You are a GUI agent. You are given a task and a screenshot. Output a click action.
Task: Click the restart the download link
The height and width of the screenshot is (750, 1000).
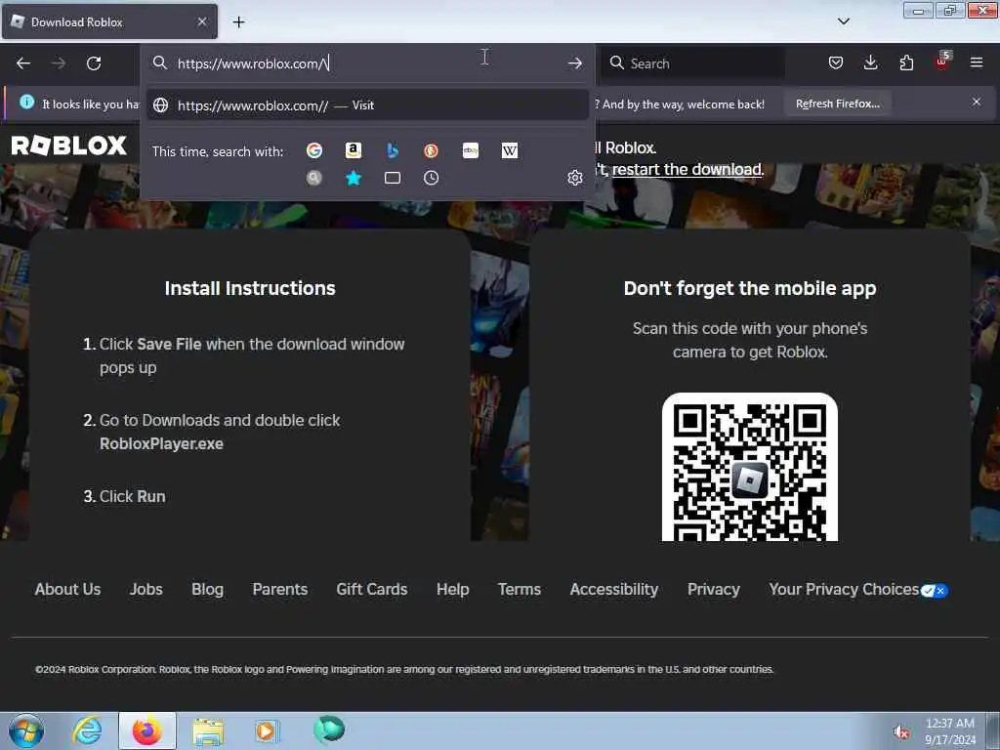click(x=687, y=170)
